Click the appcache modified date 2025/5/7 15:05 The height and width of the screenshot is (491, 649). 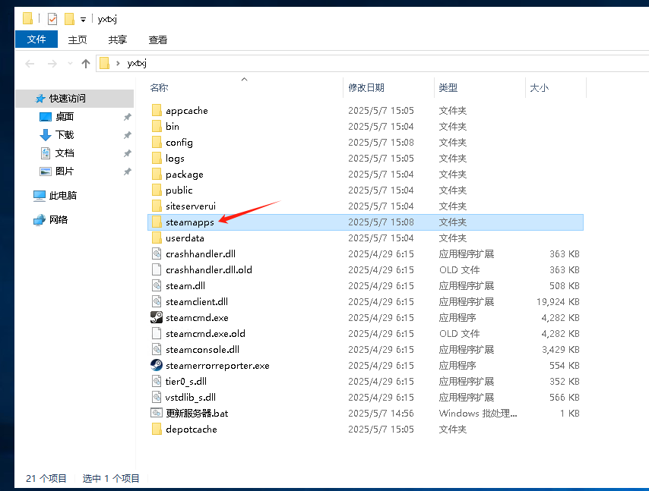381,110
